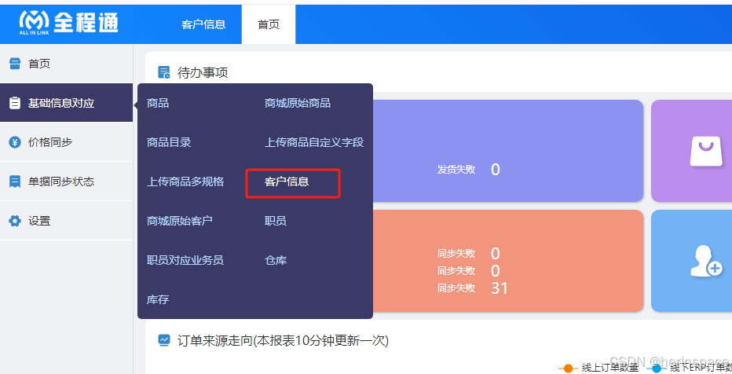Click the 单据同步状态 bookmark icon
The image size is (732, 374).
15,181
